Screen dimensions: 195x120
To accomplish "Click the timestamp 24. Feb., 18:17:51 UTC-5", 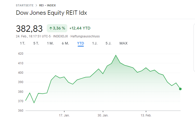I will pyautogui.click(x=33, y=36).
